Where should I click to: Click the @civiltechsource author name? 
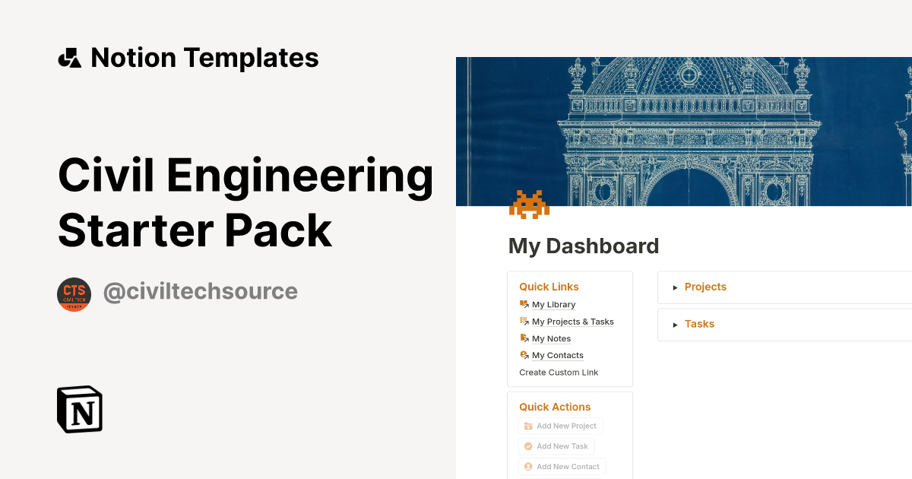pyautogui.click(x=200, y=290)
